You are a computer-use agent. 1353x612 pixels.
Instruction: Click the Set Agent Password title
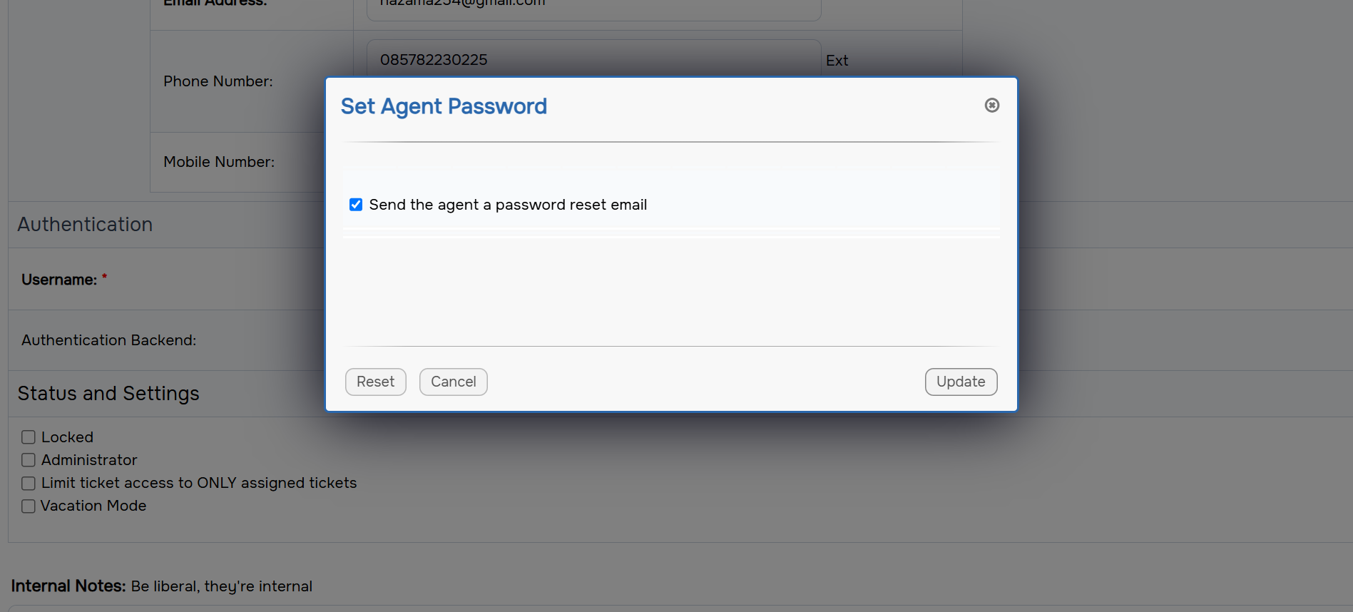coord(444,106)
